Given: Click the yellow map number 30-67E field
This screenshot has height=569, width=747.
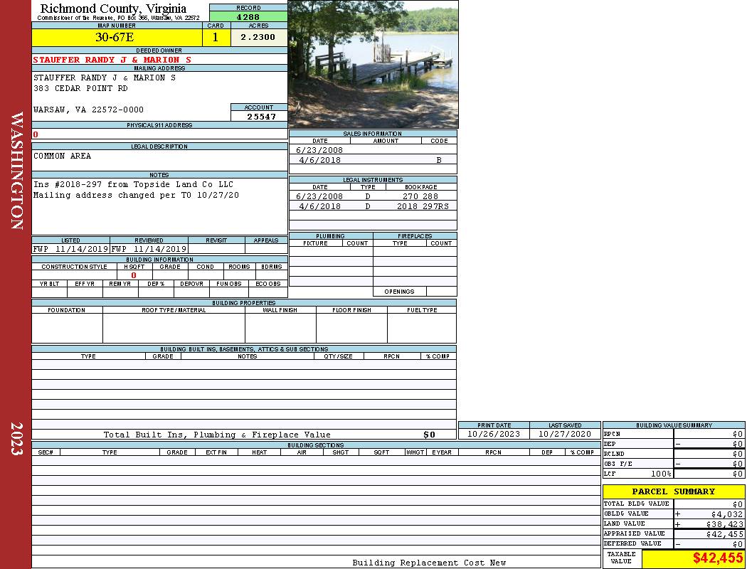Looking at the screenshot, I should [x=115, y=38].
